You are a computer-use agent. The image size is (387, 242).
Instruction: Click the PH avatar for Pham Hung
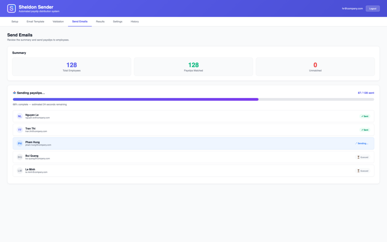(x=20, y=143)
